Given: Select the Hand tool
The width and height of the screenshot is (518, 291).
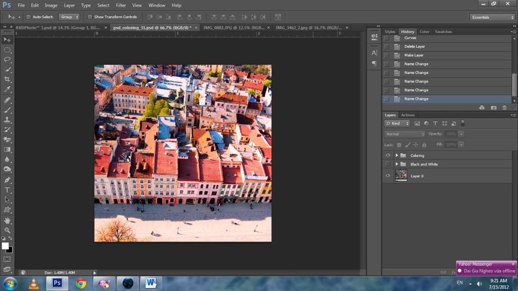Looking at the screenshot, I should (7, 221).
